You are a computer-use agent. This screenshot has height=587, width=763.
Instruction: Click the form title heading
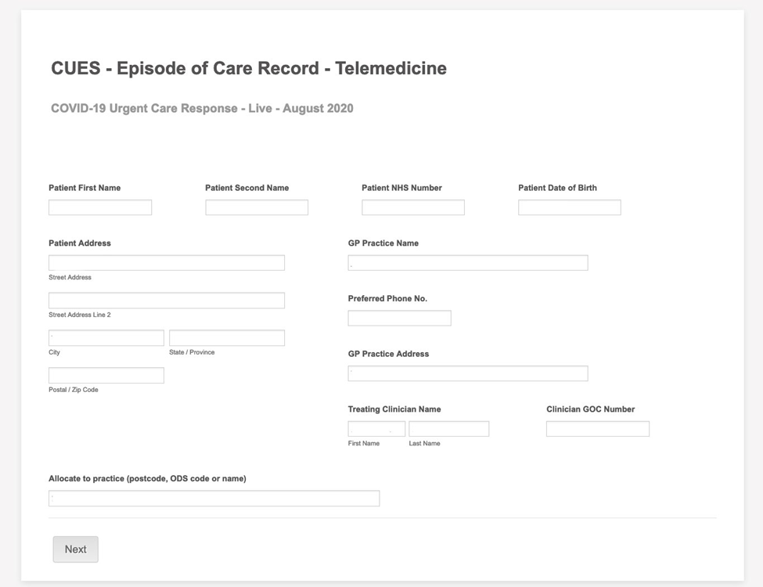coord(249,68)
